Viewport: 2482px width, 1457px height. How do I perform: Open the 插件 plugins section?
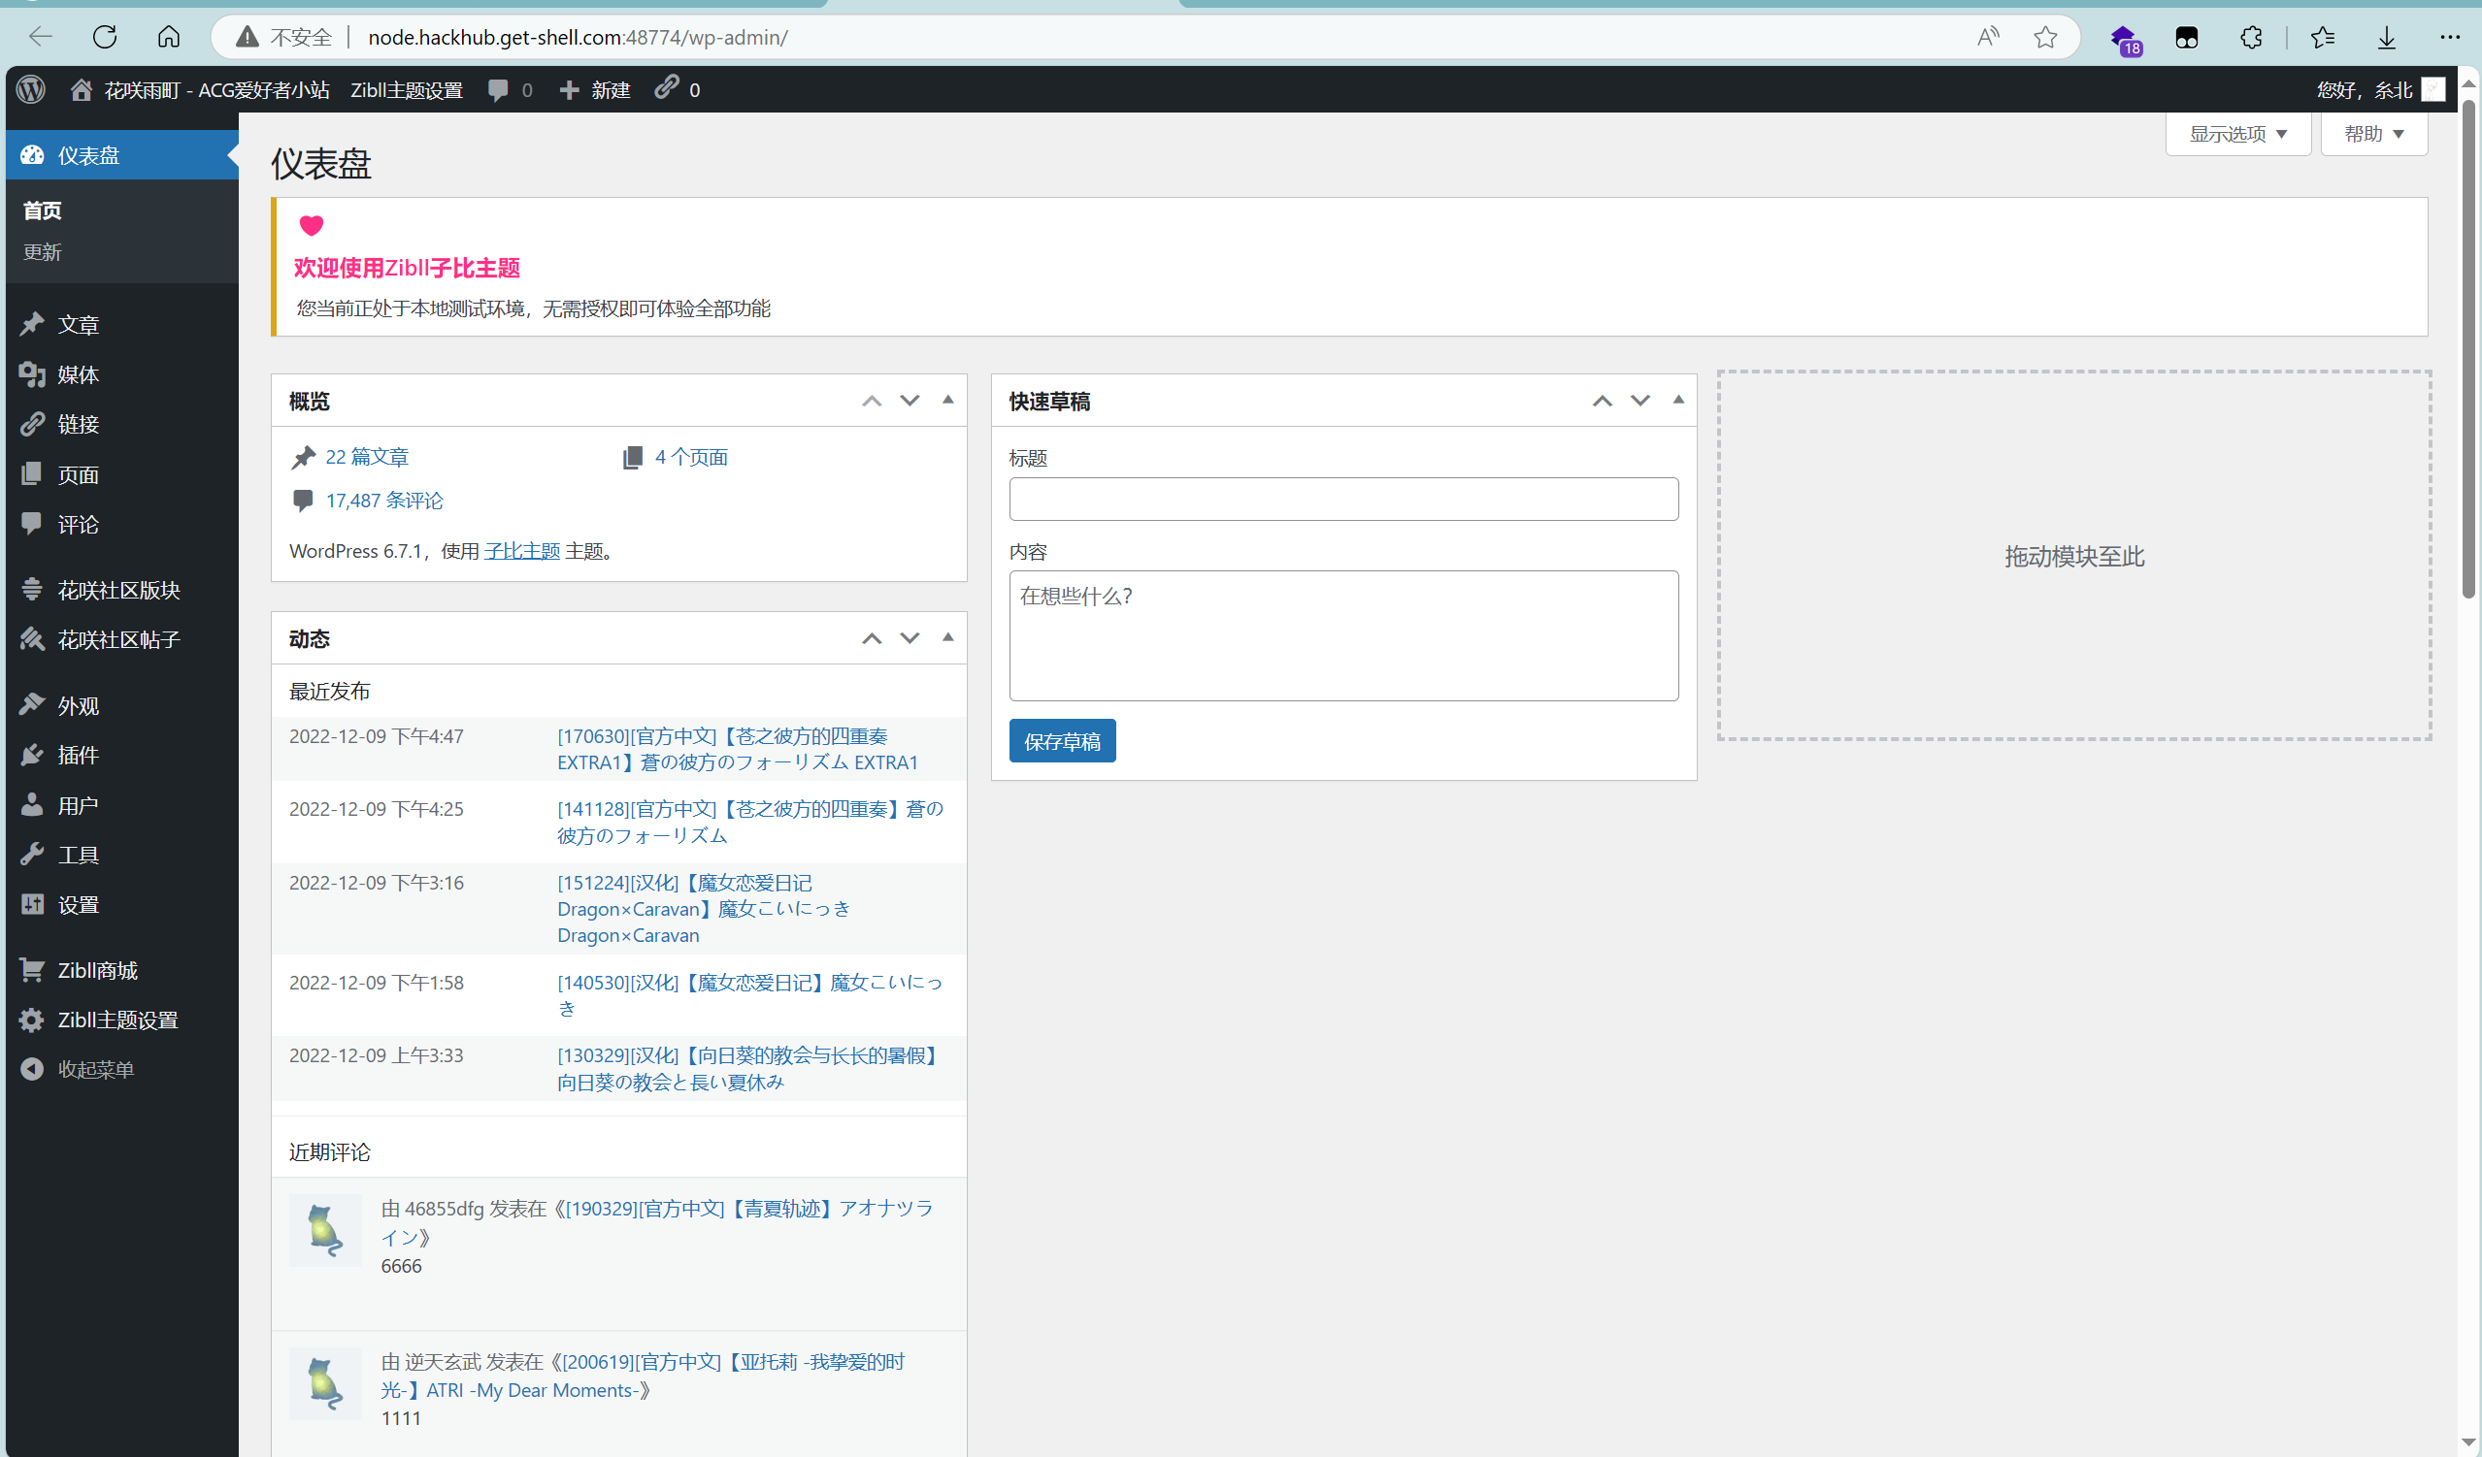pos(78,754)
